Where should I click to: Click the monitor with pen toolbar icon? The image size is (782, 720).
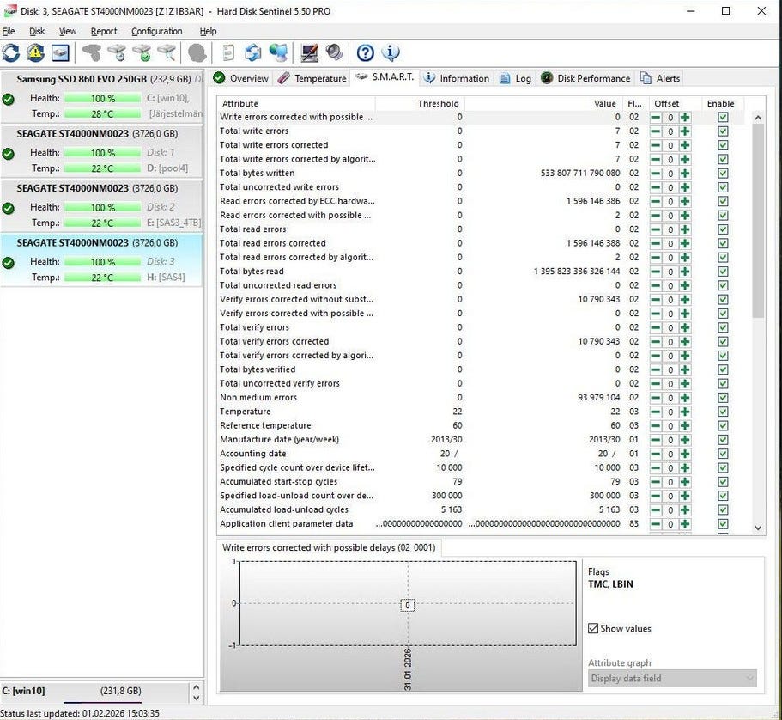[309, 53]
